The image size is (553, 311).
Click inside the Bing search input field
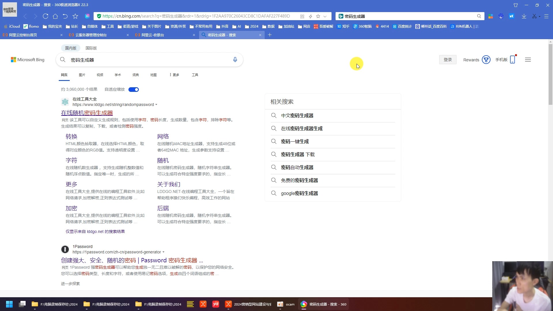149,60
